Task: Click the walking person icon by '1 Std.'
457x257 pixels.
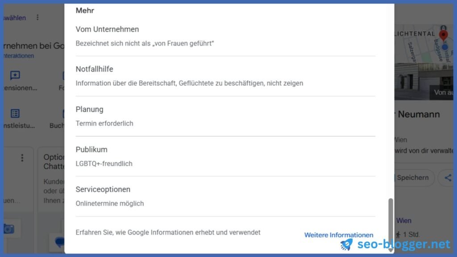Action: point(398,235)
